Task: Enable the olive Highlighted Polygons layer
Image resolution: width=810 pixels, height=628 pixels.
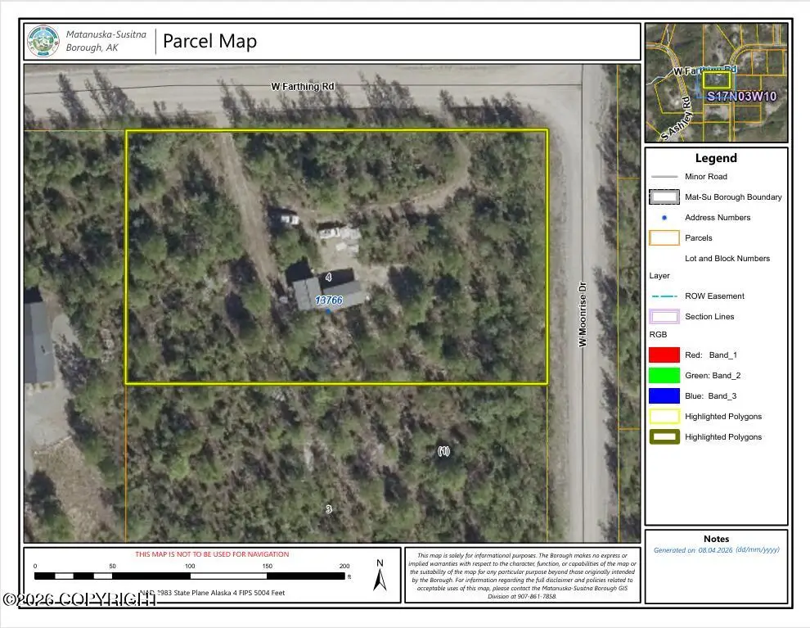Action: pyautogui.click(x=663, y=436)
